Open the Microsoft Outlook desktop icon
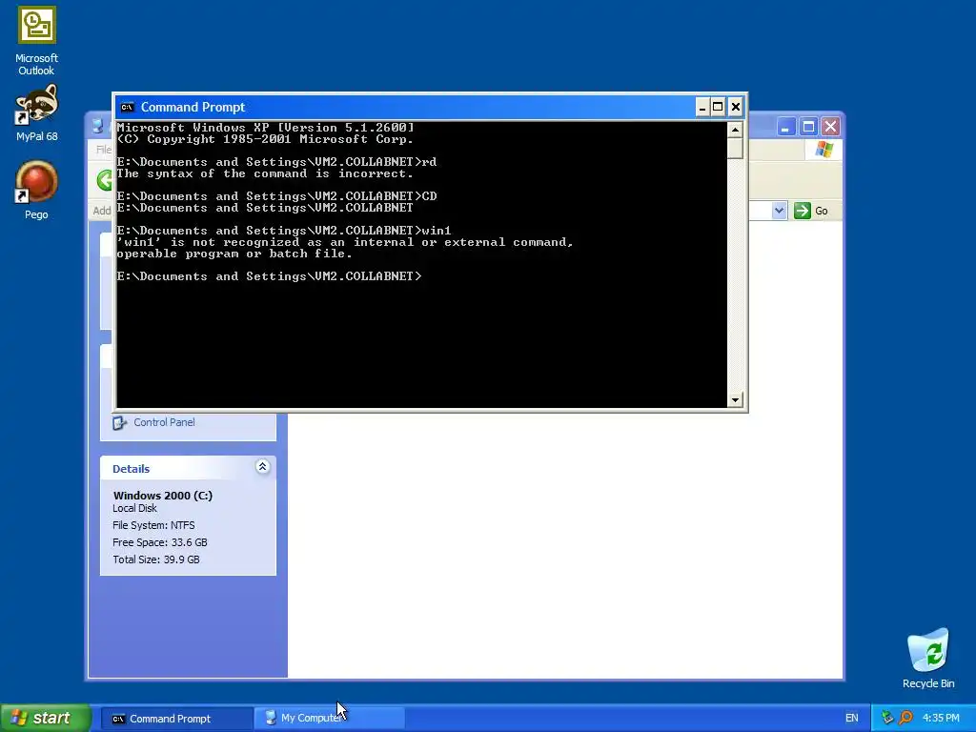976x732 pixels. 37,40
